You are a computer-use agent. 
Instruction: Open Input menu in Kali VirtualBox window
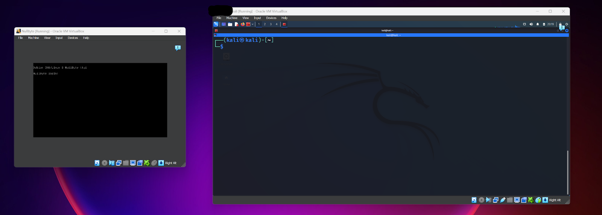click(x=257, y=18)
